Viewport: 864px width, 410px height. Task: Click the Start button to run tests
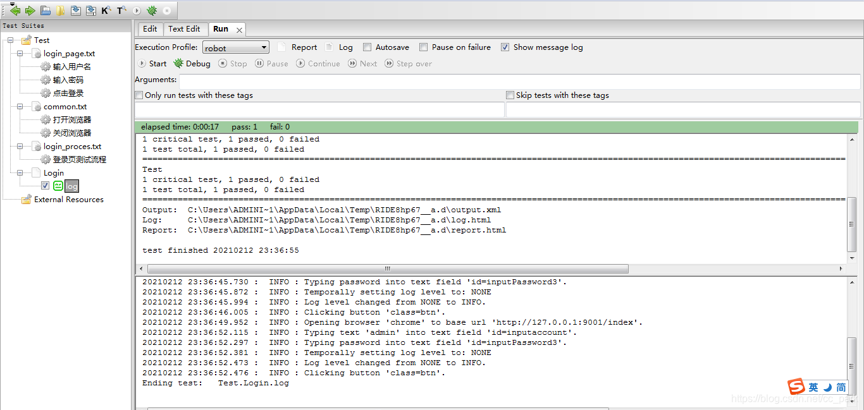tap(152, 64)
